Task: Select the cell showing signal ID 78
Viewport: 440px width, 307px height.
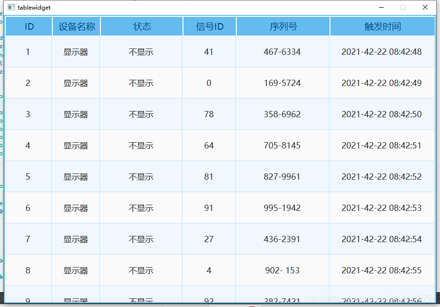Action: (208, 114)
